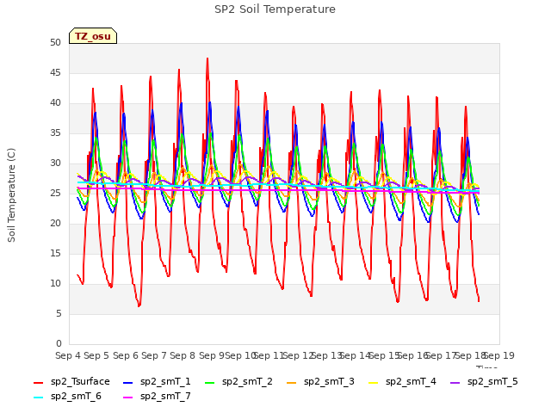Toggle the sp2_smT_1 legend entry
This screenshot has height=413, width=551.
pyautogui.click(x=157, y=382)
